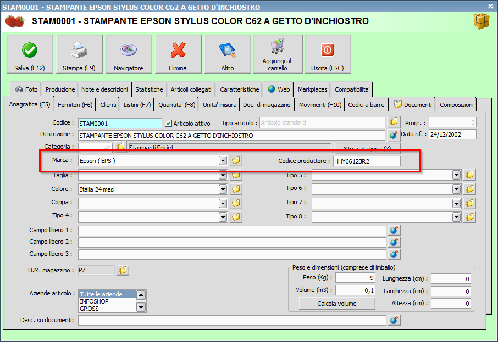Click the yellow package icon in header

tap(482, 21)
